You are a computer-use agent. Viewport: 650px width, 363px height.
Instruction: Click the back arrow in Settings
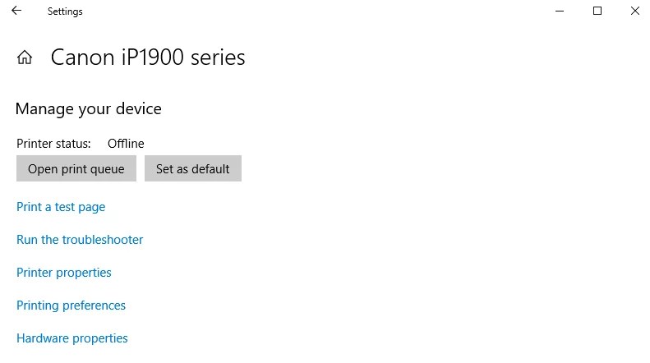click(x=16, y=11)
